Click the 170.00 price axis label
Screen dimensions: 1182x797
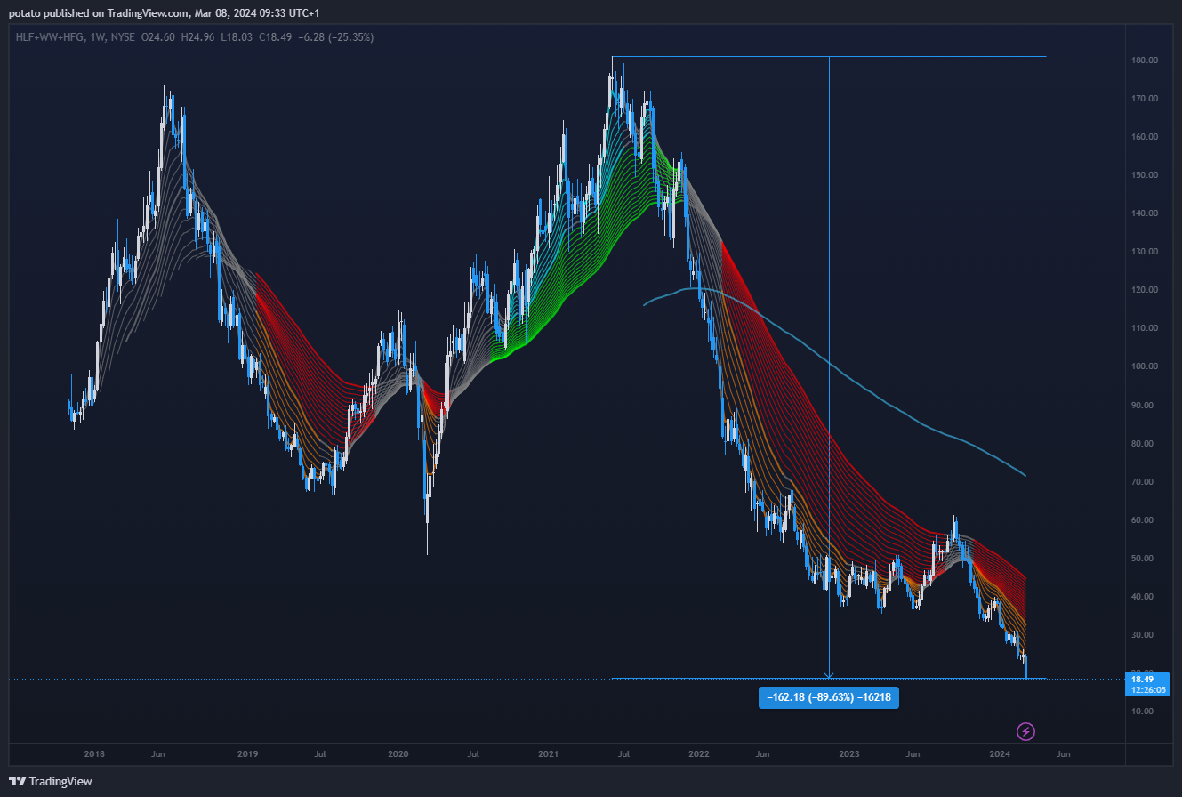pyautogui.click(x=1145, y=99)
